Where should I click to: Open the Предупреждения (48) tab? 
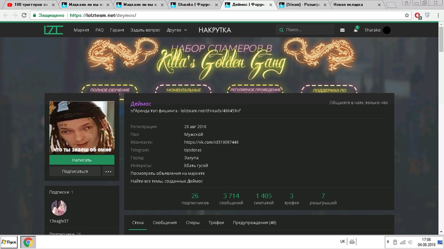click(254, 223)
